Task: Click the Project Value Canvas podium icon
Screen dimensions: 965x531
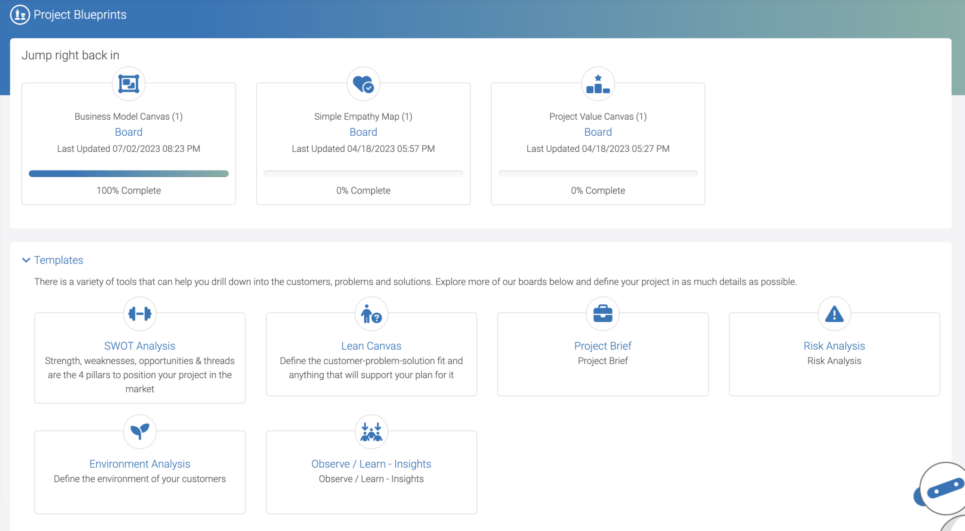Action: click(x=598, y=84)
